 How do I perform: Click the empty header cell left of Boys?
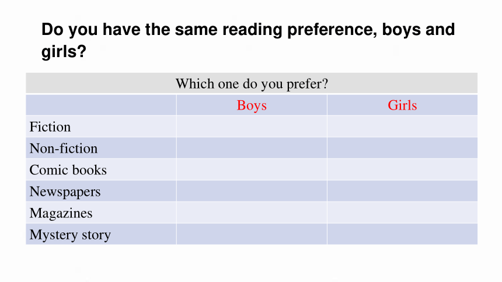click(101, 105)
